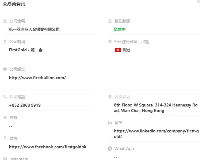This screenshot has height=160, width=202.
Task: Click the Instagram icon
Action: tap(5, 159)
